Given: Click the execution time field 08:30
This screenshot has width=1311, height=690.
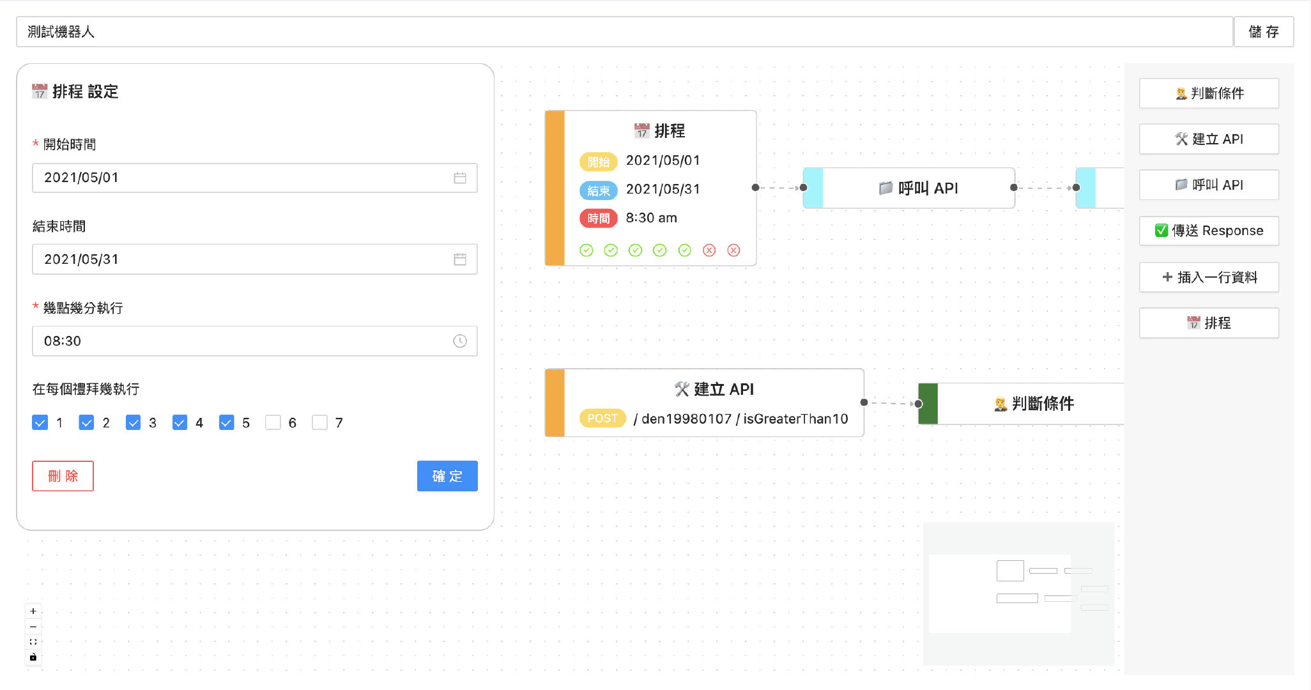Looking at the screenshot, I should coord(255,341).
